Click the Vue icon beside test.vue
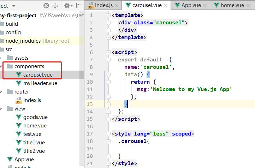This screenshot has width=255, height=168. 19,134
